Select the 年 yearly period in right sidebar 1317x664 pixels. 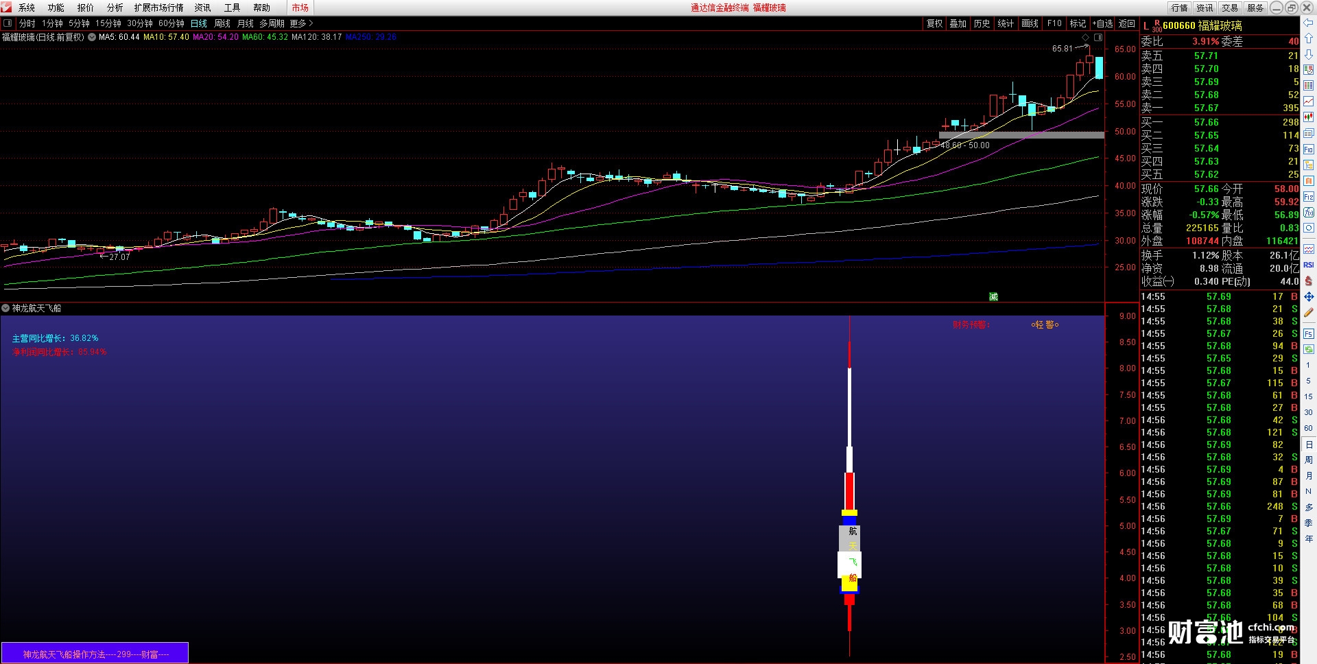pyautogui.click(x=1309, y=538)
